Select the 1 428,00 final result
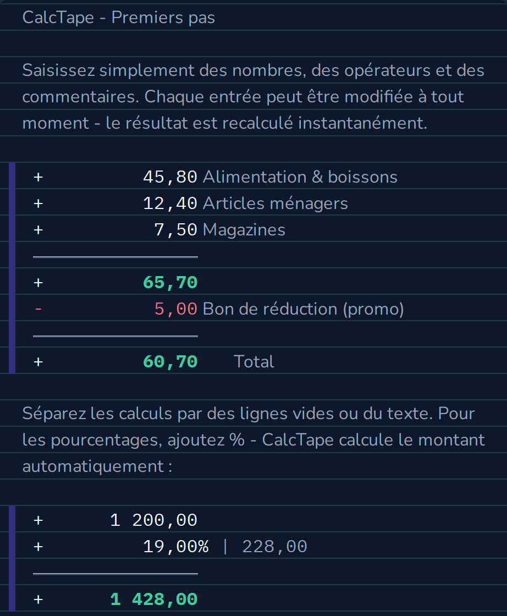Image resolution: width=507 pixels, height=616 pixels. tap(153, 599)
